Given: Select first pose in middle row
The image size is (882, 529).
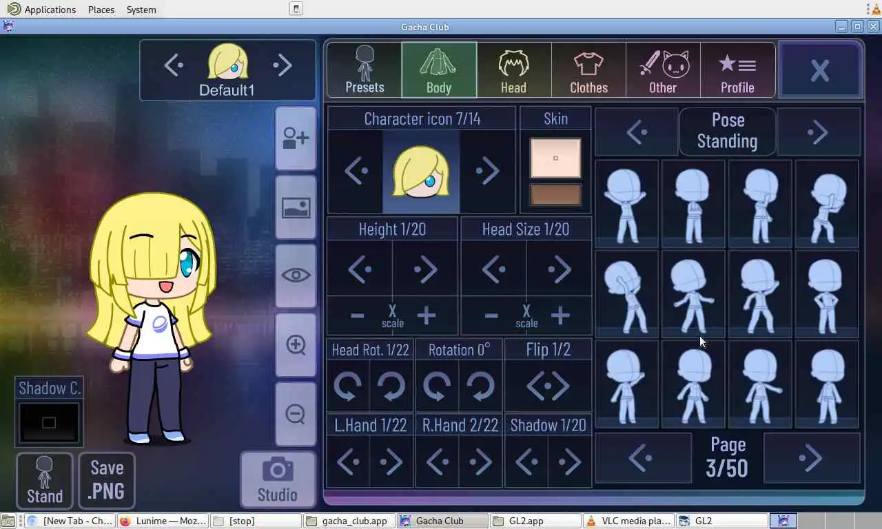Looking at the screenshot, I should tap(626, 294).
